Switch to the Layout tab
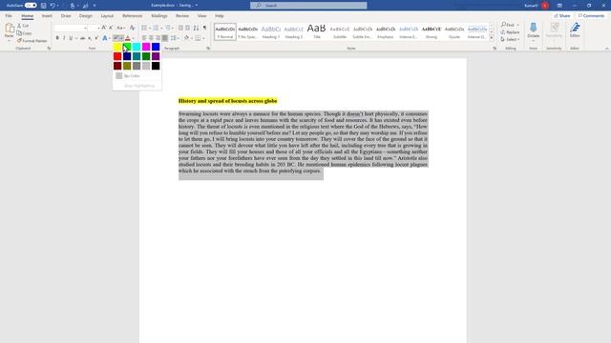The image size is (611, 343). coord(107,16)
